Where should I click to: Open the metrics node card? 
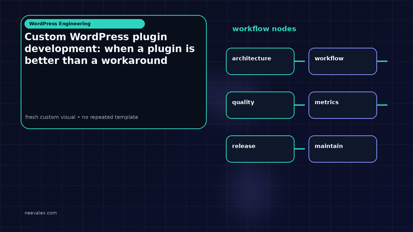pyautogui.click(x=343, y=105)
